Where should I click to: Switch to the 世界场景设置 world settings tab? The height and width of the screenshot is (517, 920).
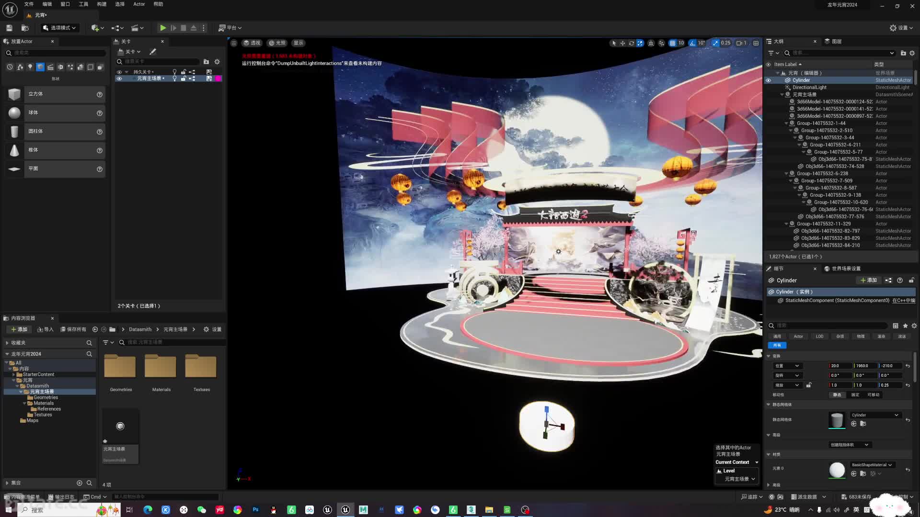point(842,269)
